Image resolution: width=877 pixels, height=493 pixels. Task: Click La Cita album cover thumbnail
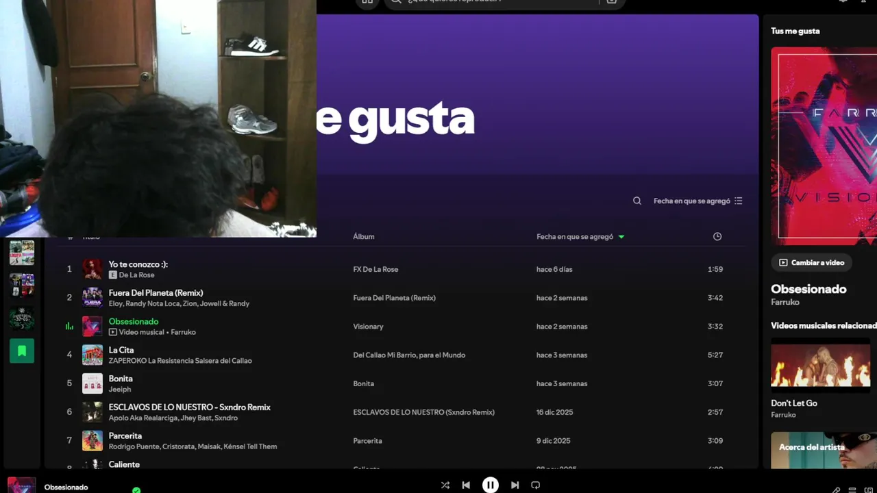pos(92,355)
